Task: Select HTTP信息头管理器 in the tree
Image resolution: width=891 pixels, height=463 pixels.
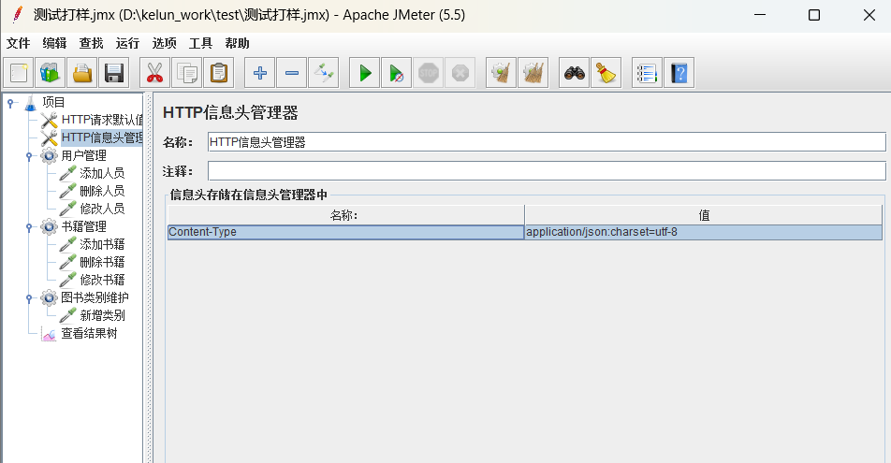Action: (x=102, y=137)
